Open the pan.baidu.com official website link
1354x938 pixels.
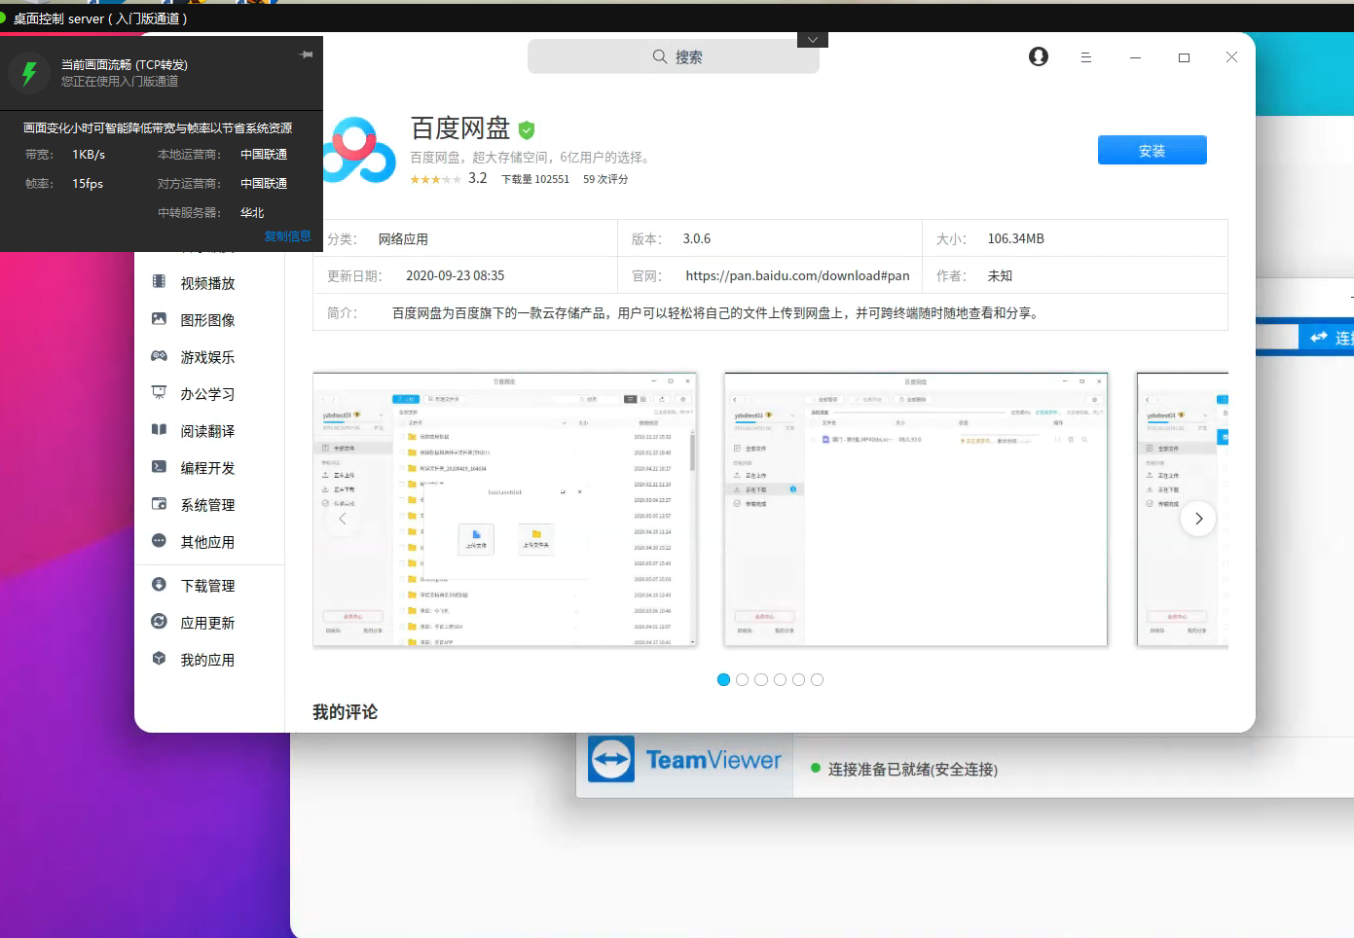pyautogui.click(x=797, y=275)
